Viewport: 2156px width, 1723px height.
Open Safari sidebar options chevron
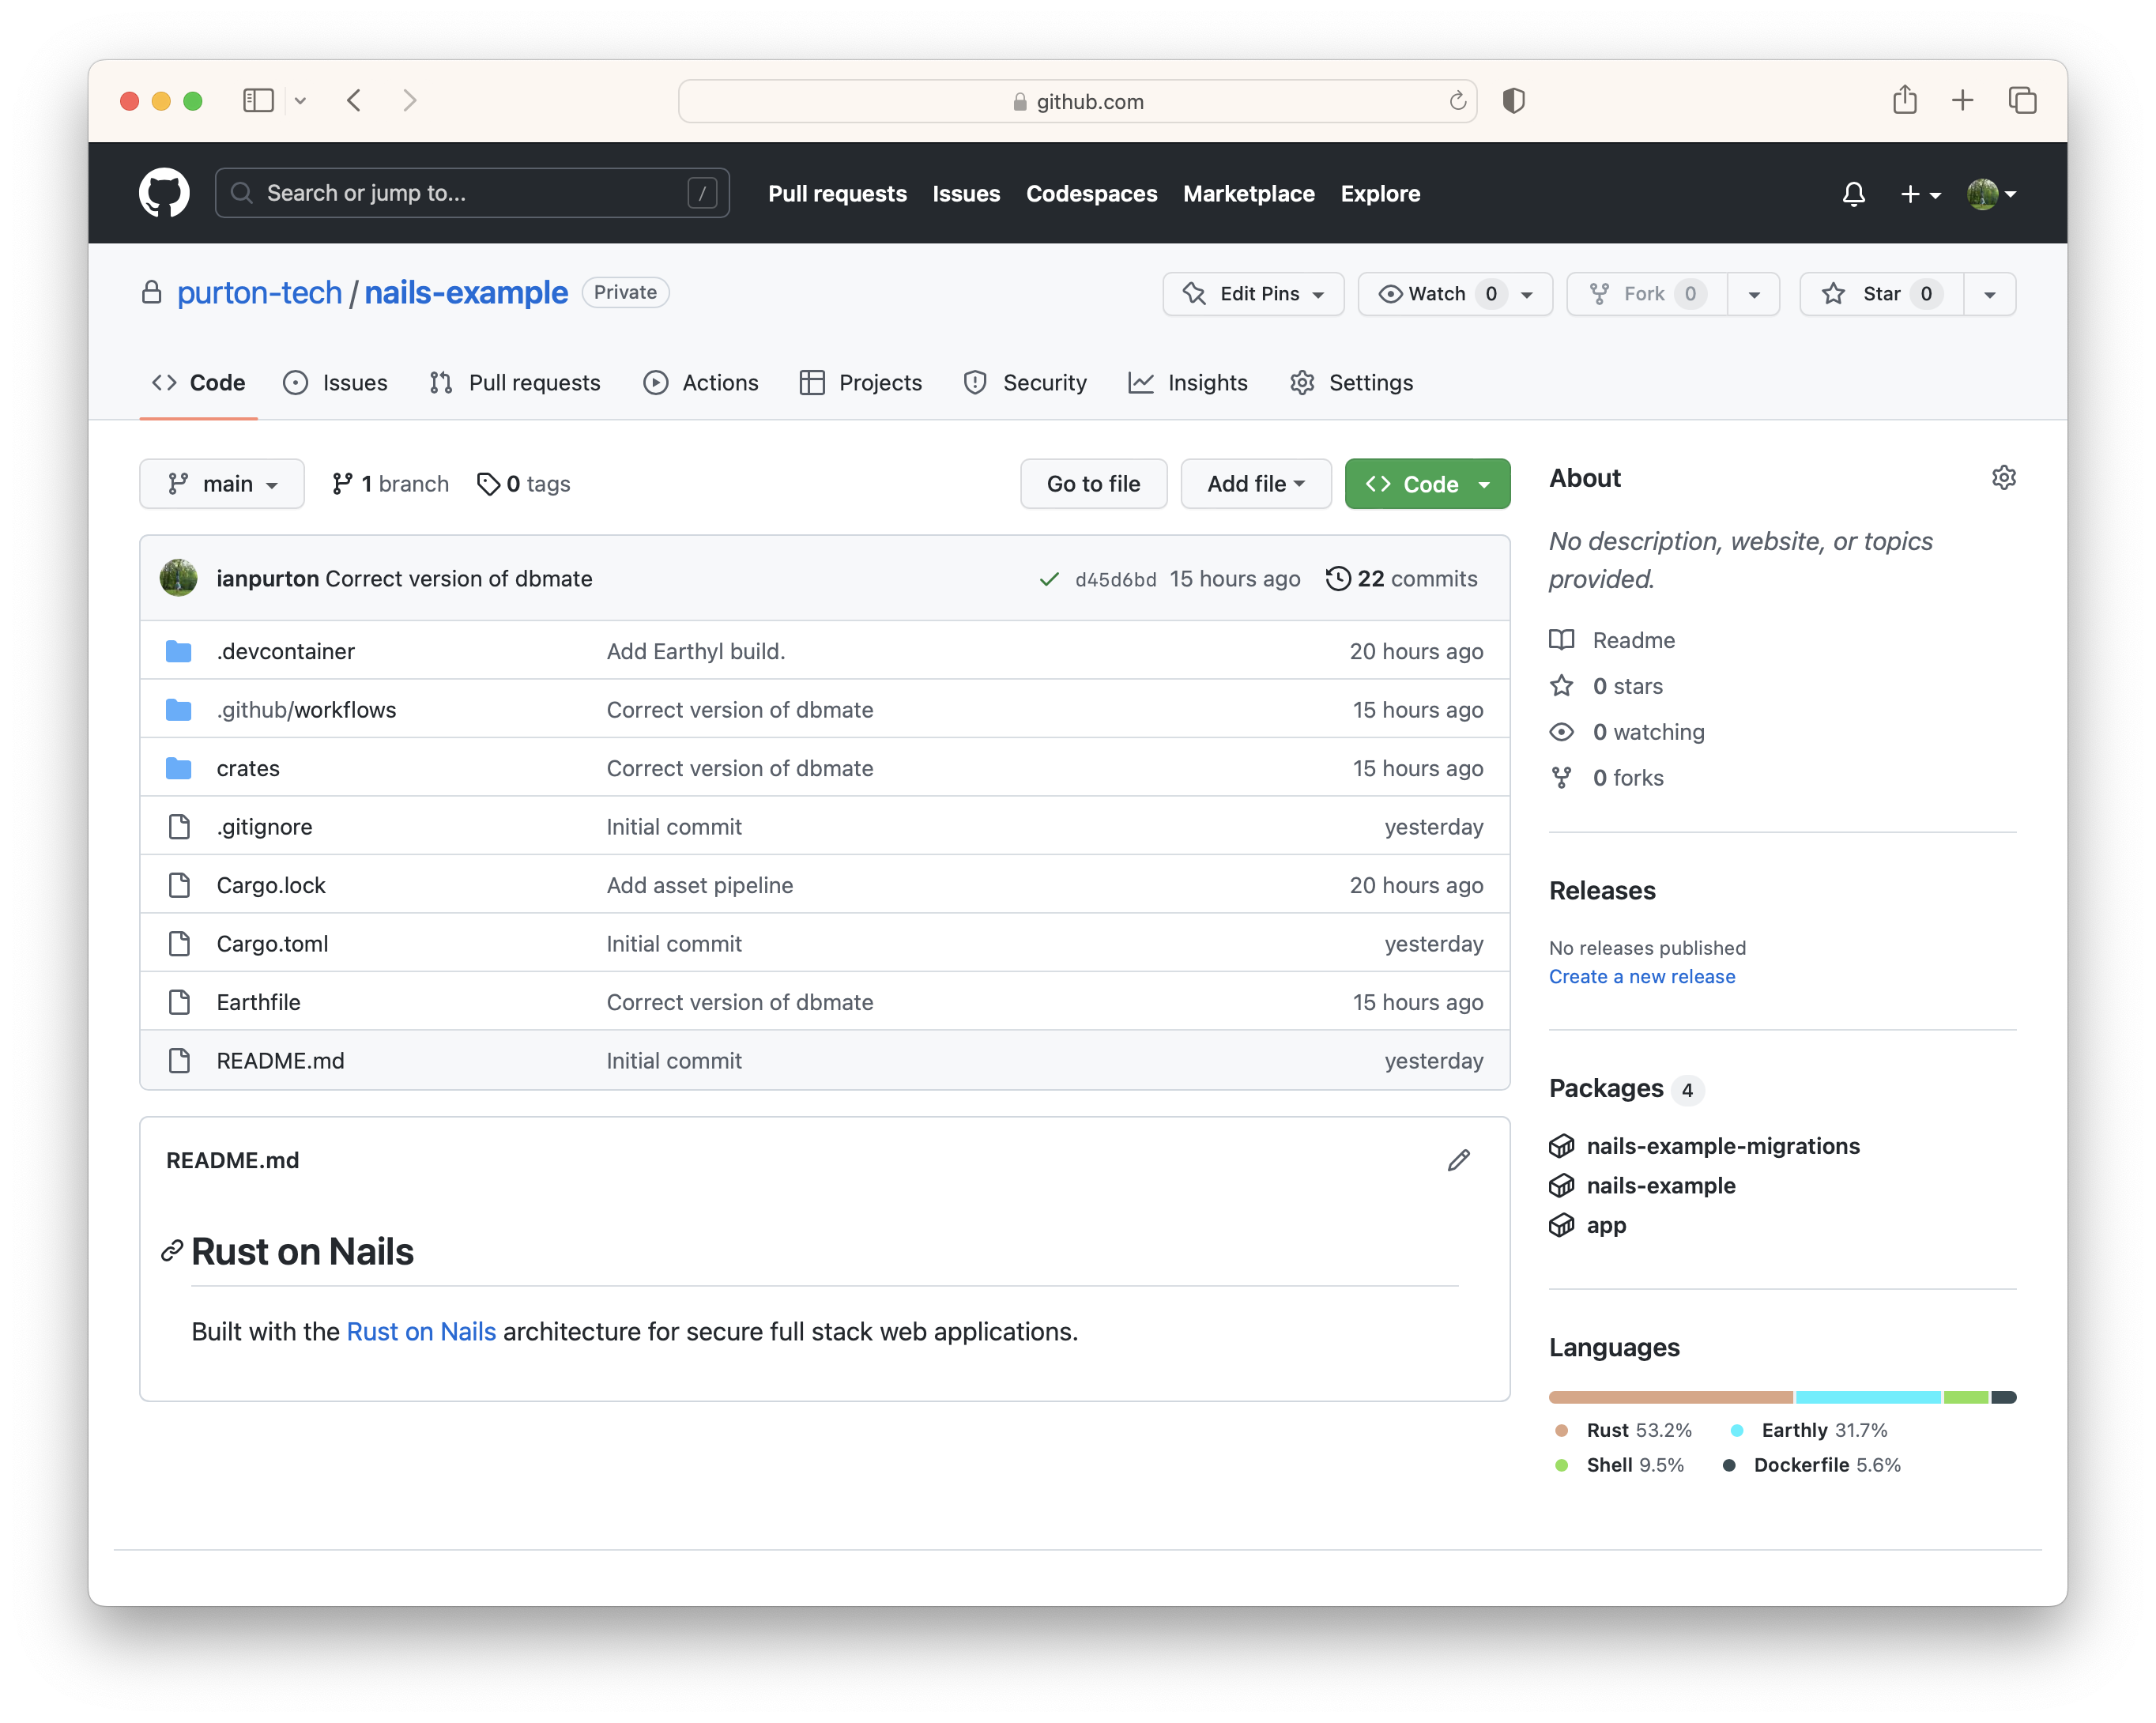[300, 100]
